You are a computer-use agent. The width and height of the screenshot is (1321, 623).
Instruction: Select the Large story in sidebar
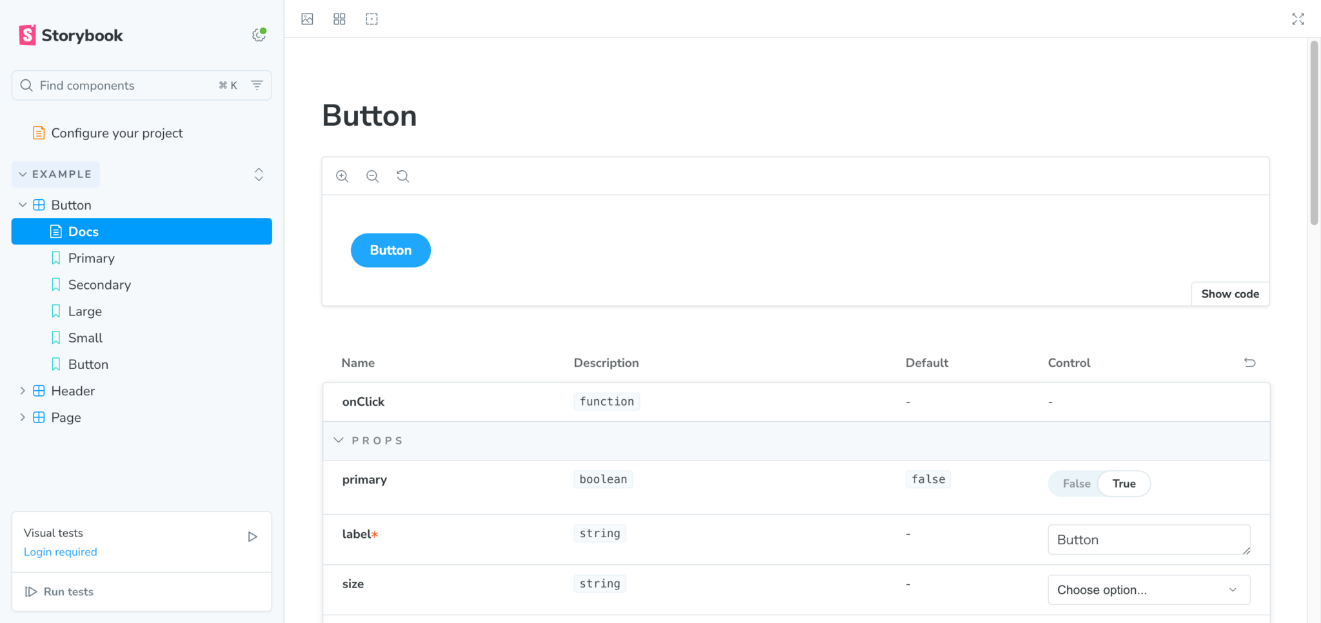pyautogui.click(x=85, y=311)
